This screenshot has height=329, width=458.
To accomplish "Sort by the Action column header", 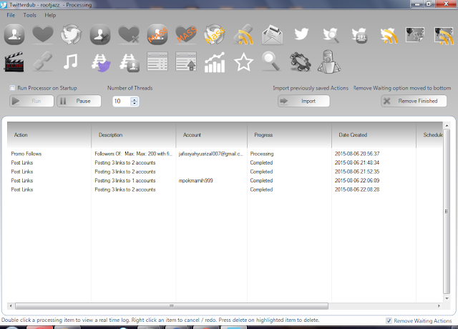I will click(x=49, y=135).
